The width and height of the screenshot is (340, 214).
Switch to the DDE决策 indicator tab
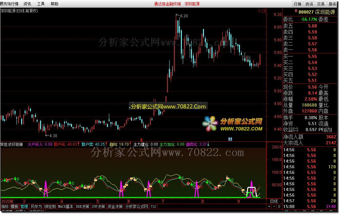click(x=82, y=206)
